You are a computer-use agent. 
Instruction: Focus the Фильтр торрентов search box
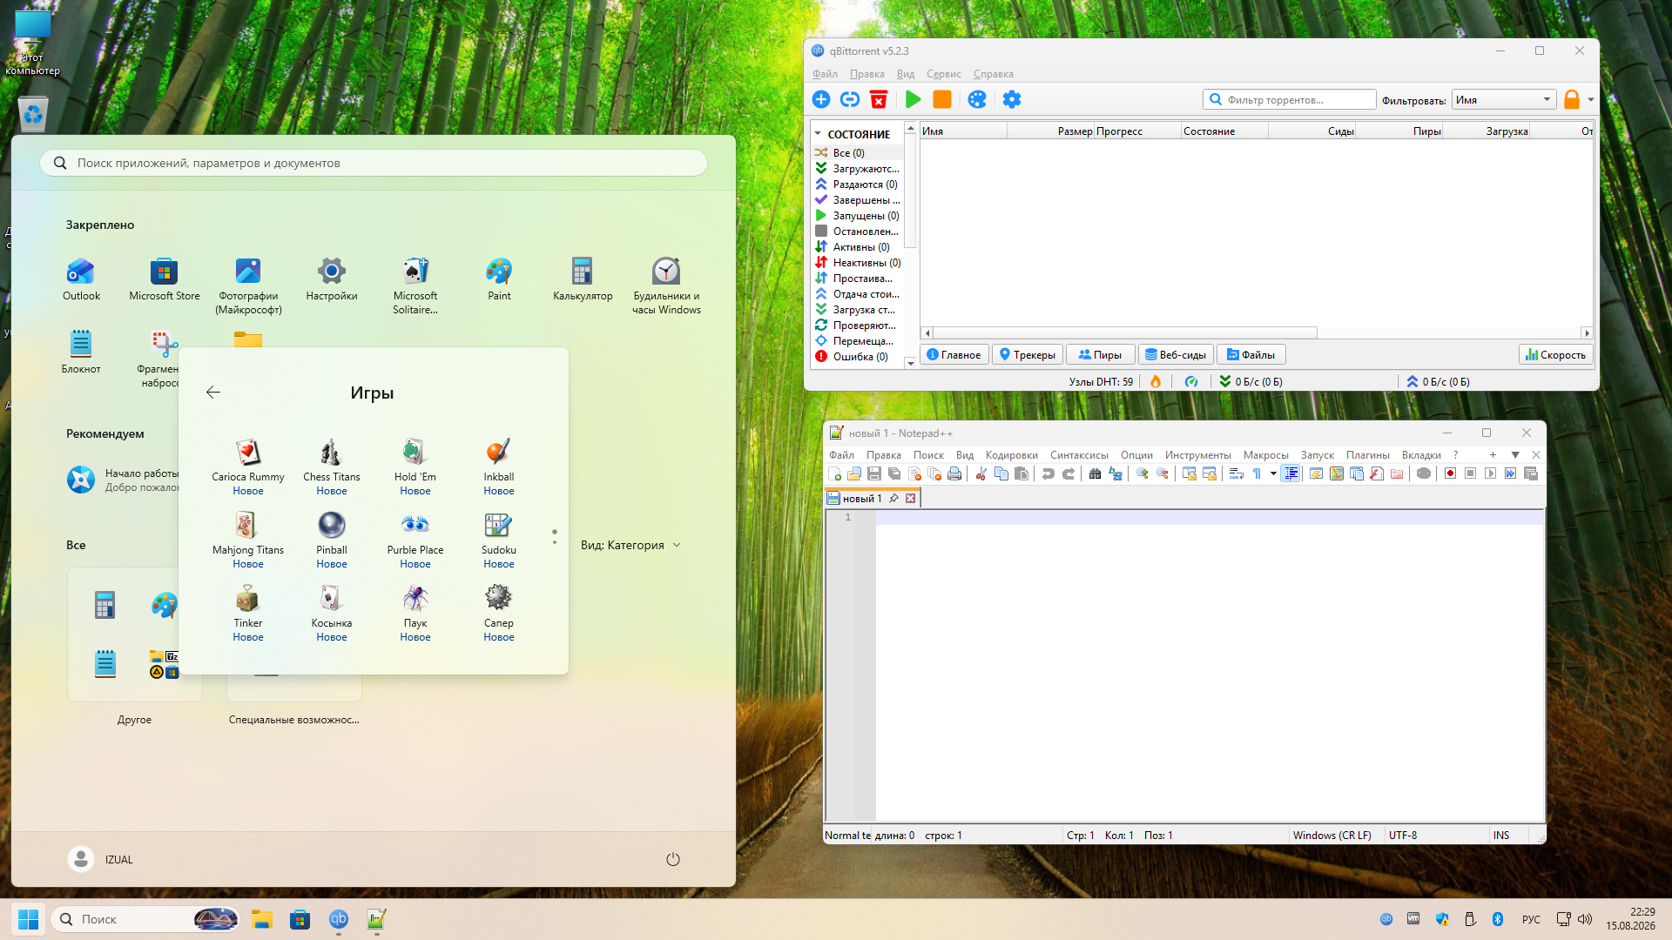[1289, 100]
